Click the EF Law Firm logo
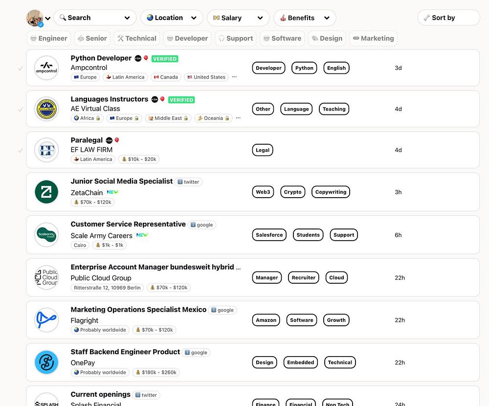489x406 pixels. (x=46, y=150)
